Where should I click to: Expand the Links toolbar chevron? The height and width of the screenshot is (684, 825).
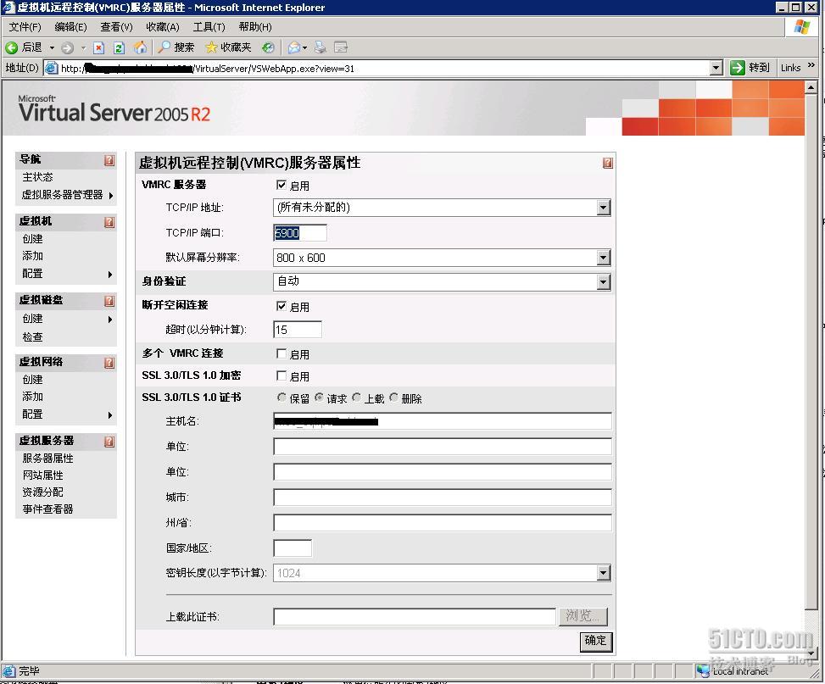811,64
